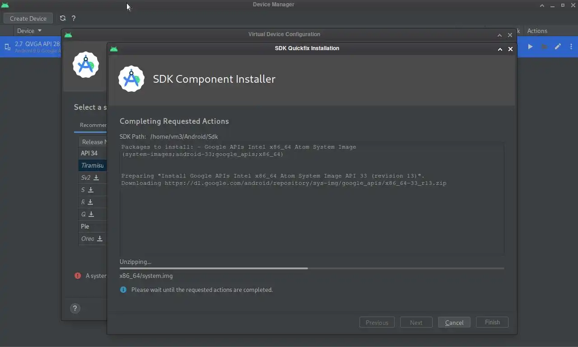Click the blue info icon beside Please wait
The image size is (578, 347).
click(x=123, y=290)
